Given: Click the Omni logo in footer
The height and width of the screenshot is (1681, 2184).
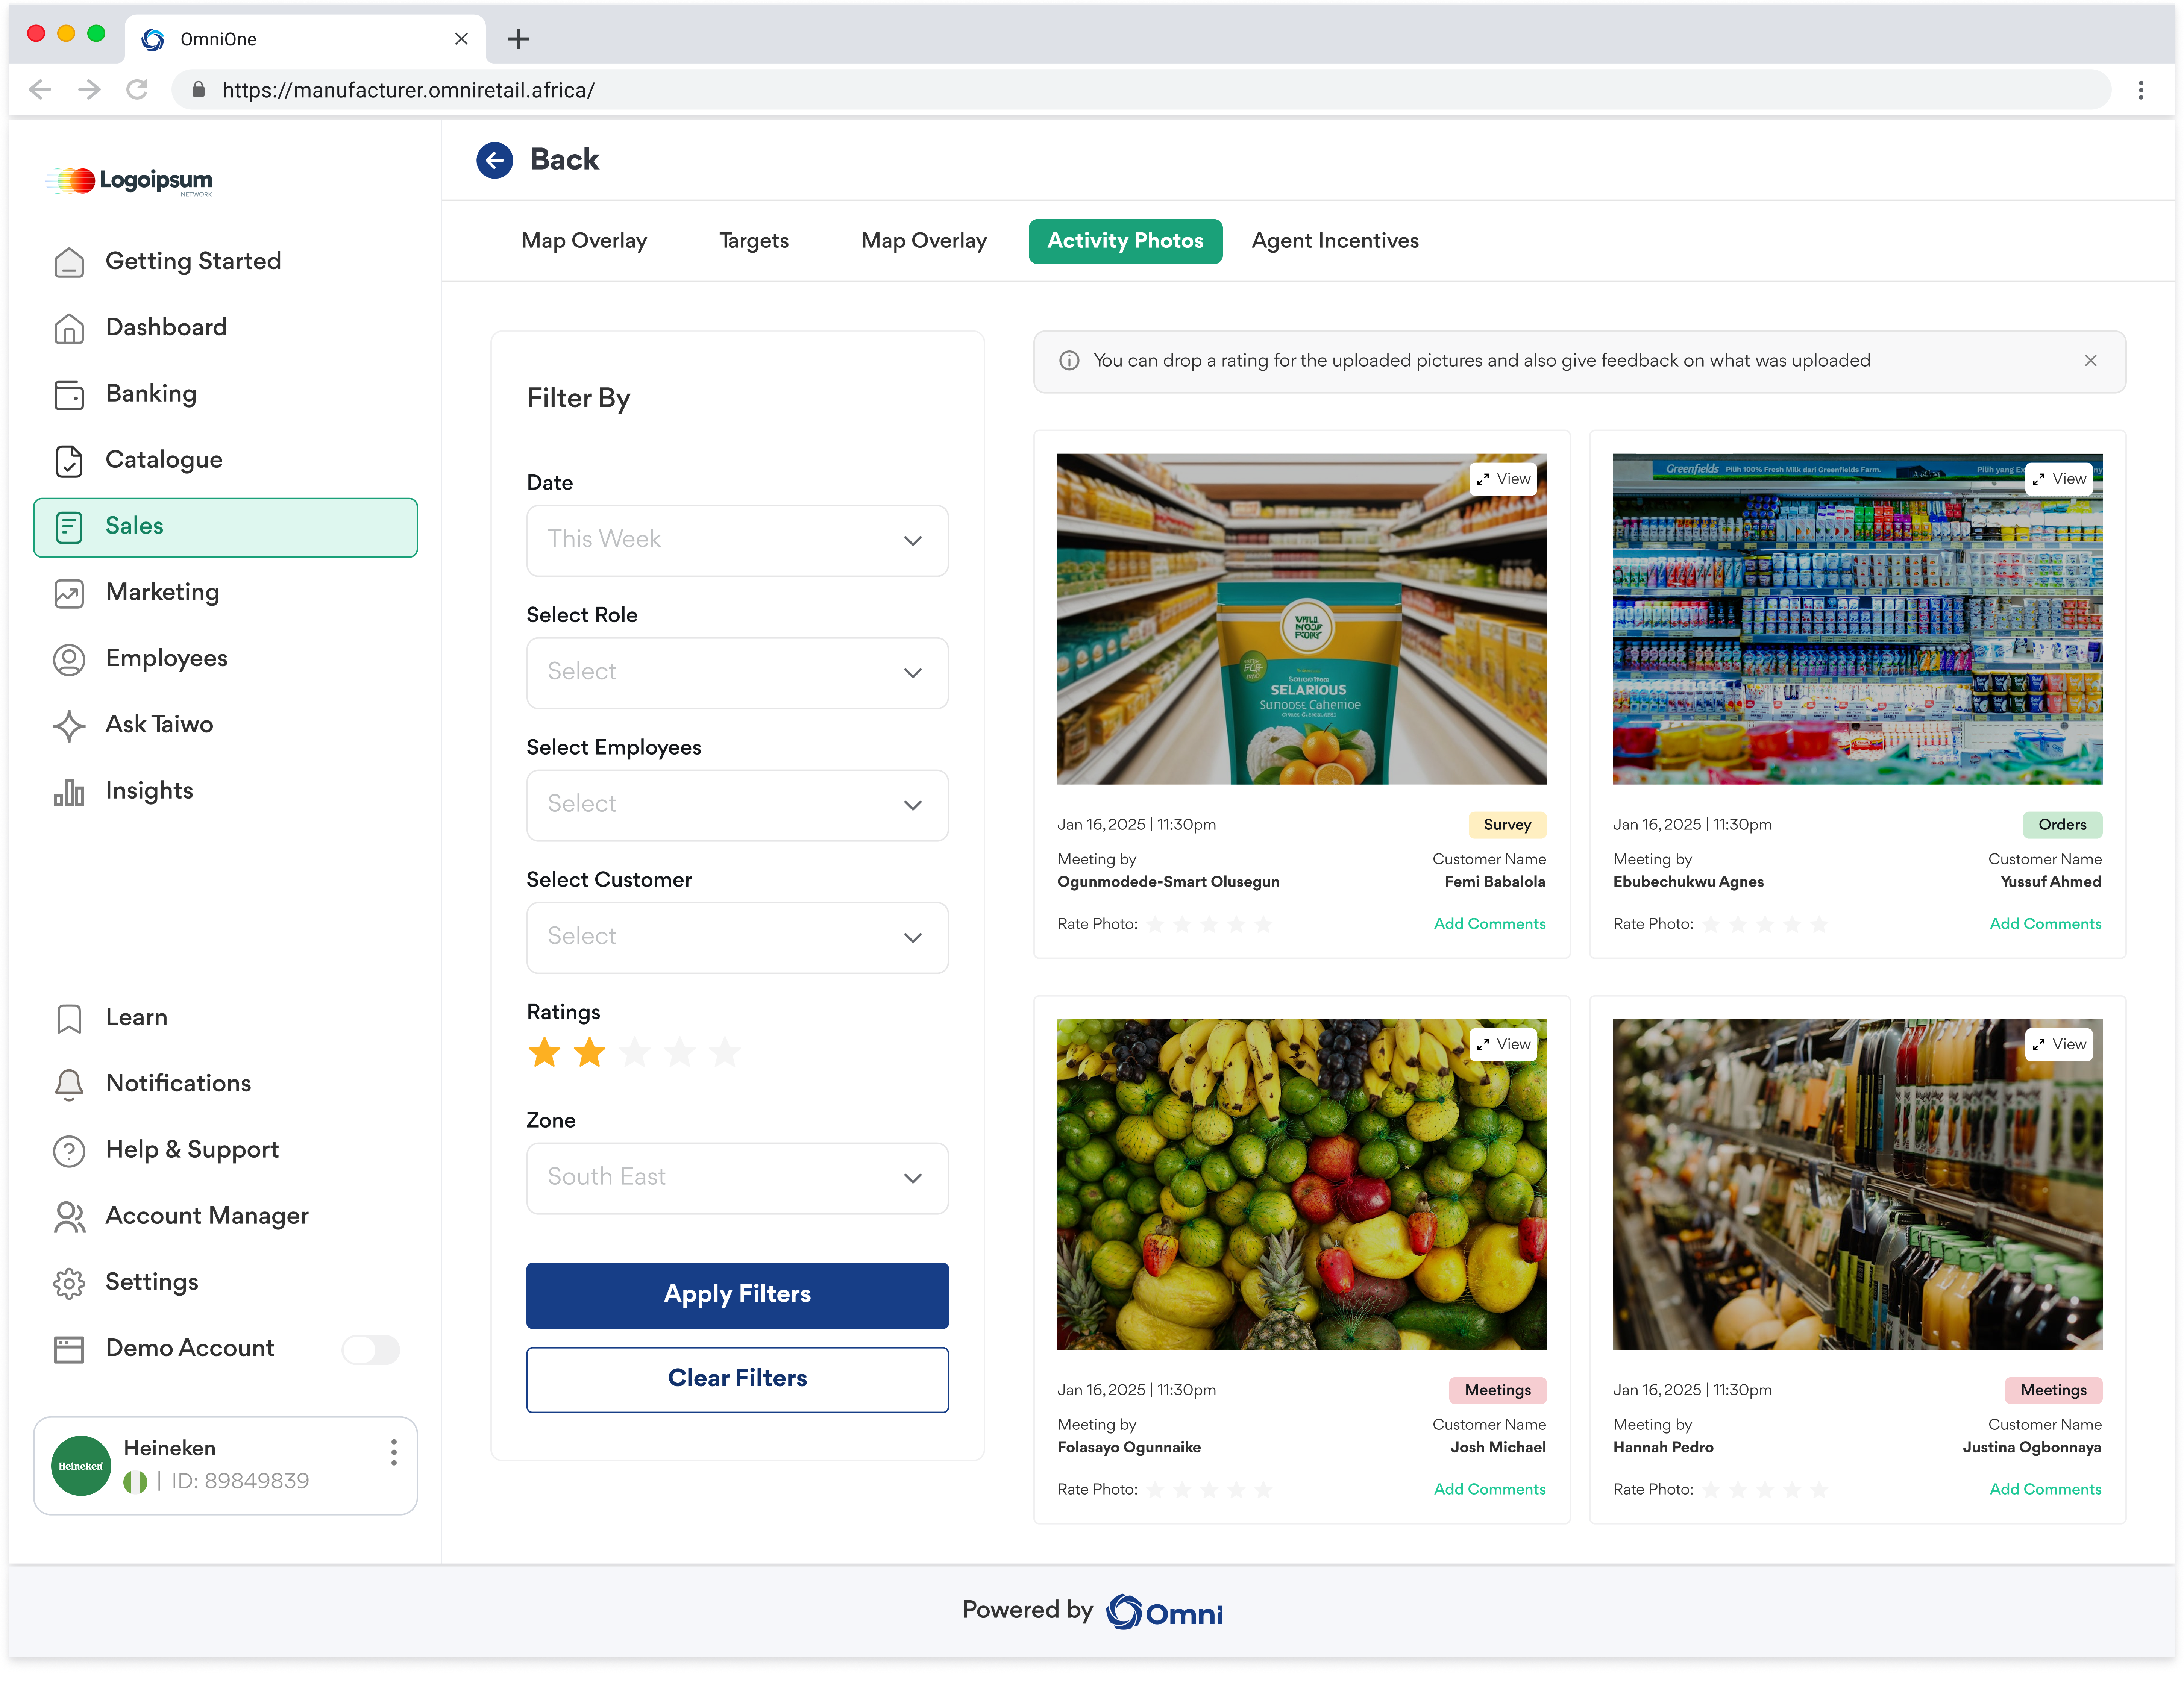Looking at the screenshot, I should (1165, 1611).
